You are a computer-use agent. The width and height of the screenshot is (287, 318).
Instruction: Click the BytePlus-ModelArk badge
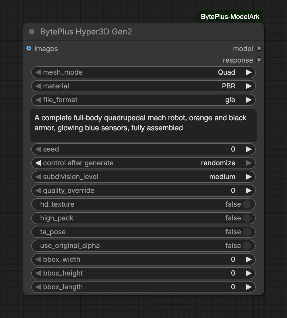[x=230, y=17]
